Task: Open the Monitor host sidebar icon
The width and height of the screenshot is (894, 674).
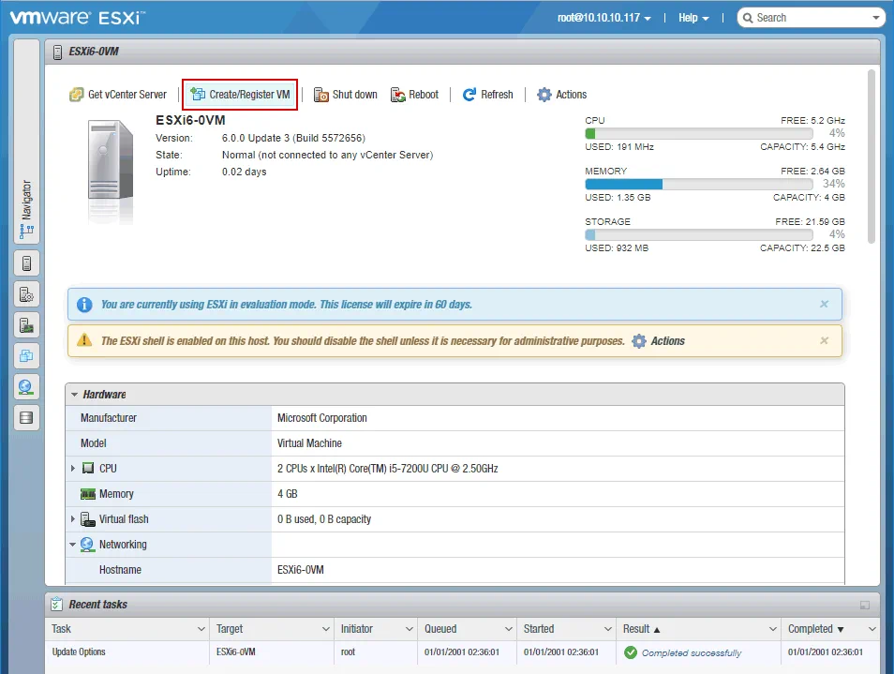Action: (x=26, y=325)
